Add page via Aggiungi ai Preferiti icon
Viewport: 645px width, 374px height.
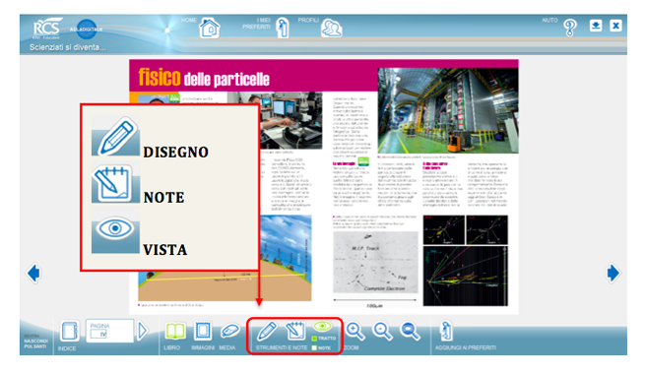pos(446,332)
